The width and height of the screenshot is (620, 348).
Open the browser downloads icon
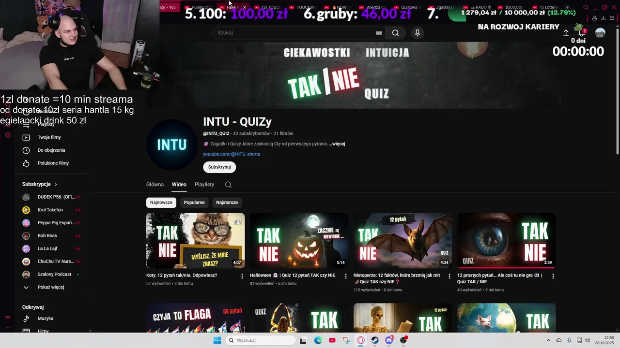coord(603,18)
